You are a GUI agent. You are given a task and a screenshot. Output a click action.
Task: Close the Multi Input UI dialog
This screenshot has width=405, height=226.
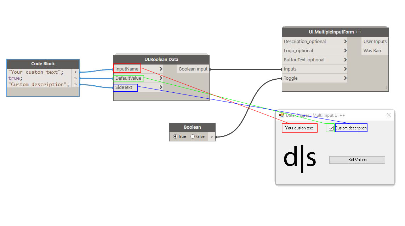pos(389,115)
